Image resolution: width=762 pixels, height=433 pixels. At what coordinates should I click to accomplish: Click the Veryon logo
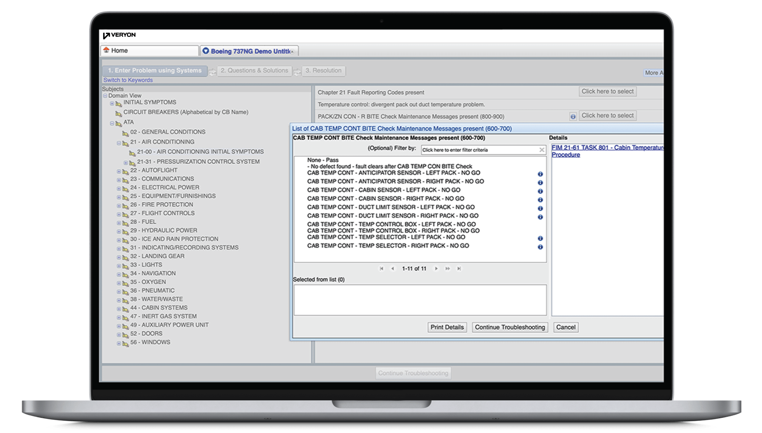coord(119,35)
